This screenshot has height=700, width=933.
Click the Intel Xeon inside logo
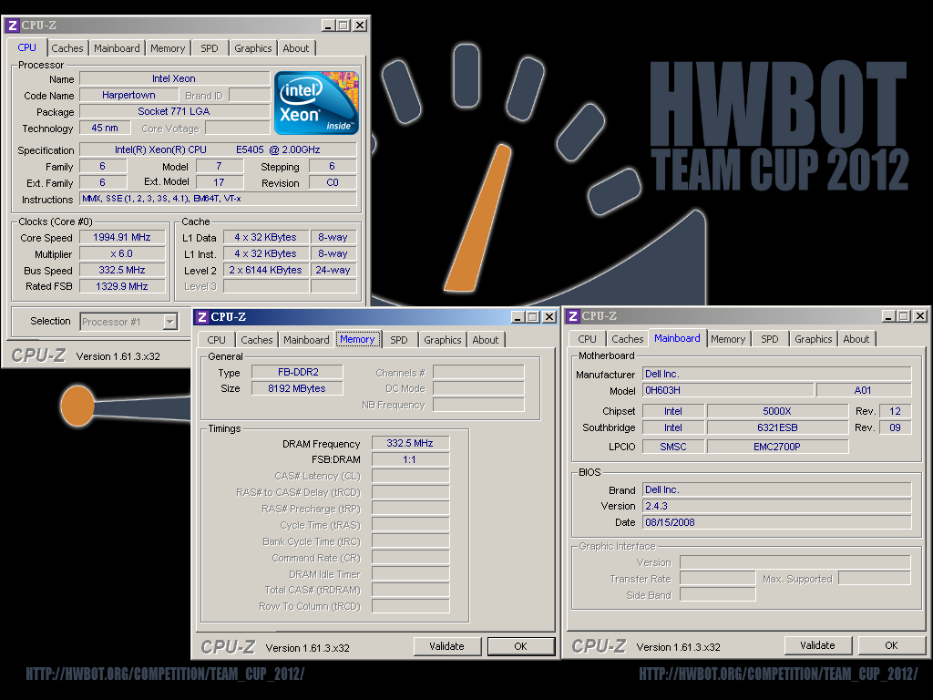(x=316, y=103)
